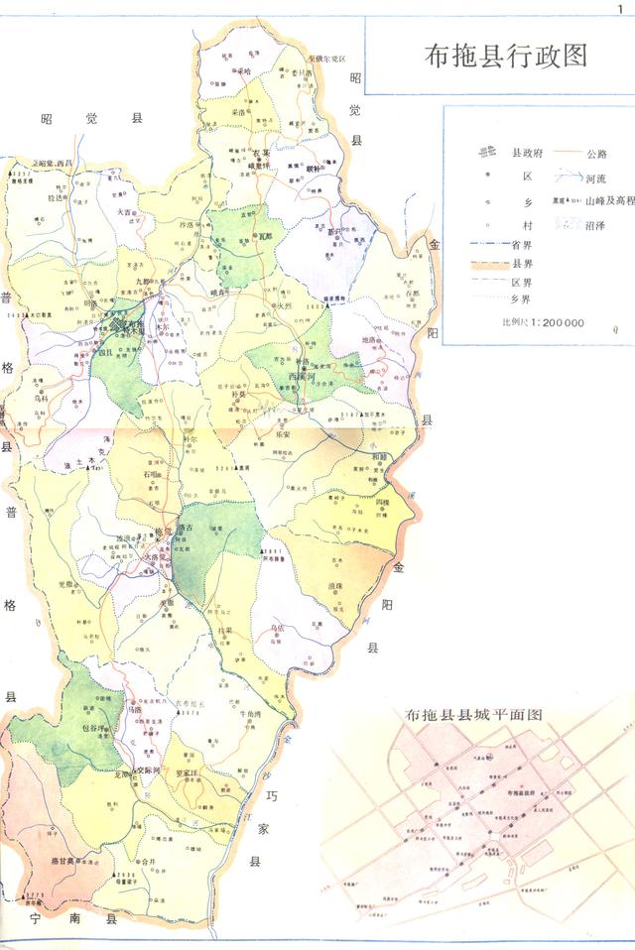Click the 瓦都 place label
Screen dimensions: 635x950
coord(266,236)
